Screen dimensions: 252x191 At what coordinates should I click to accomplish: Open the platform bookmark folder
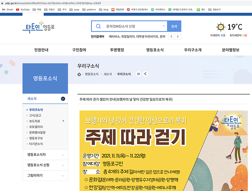(89, 9)
